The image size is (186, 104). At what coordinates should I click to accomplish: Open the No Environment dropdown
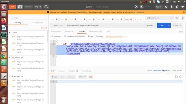pos(159,18)
